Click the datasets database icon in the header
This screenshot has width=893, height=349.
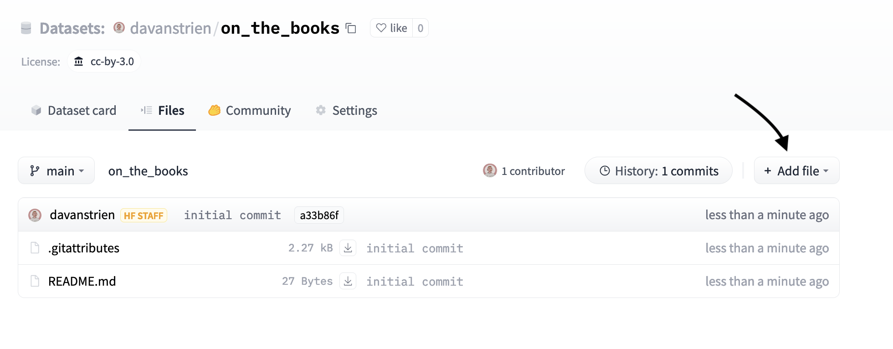click(26, 28)
